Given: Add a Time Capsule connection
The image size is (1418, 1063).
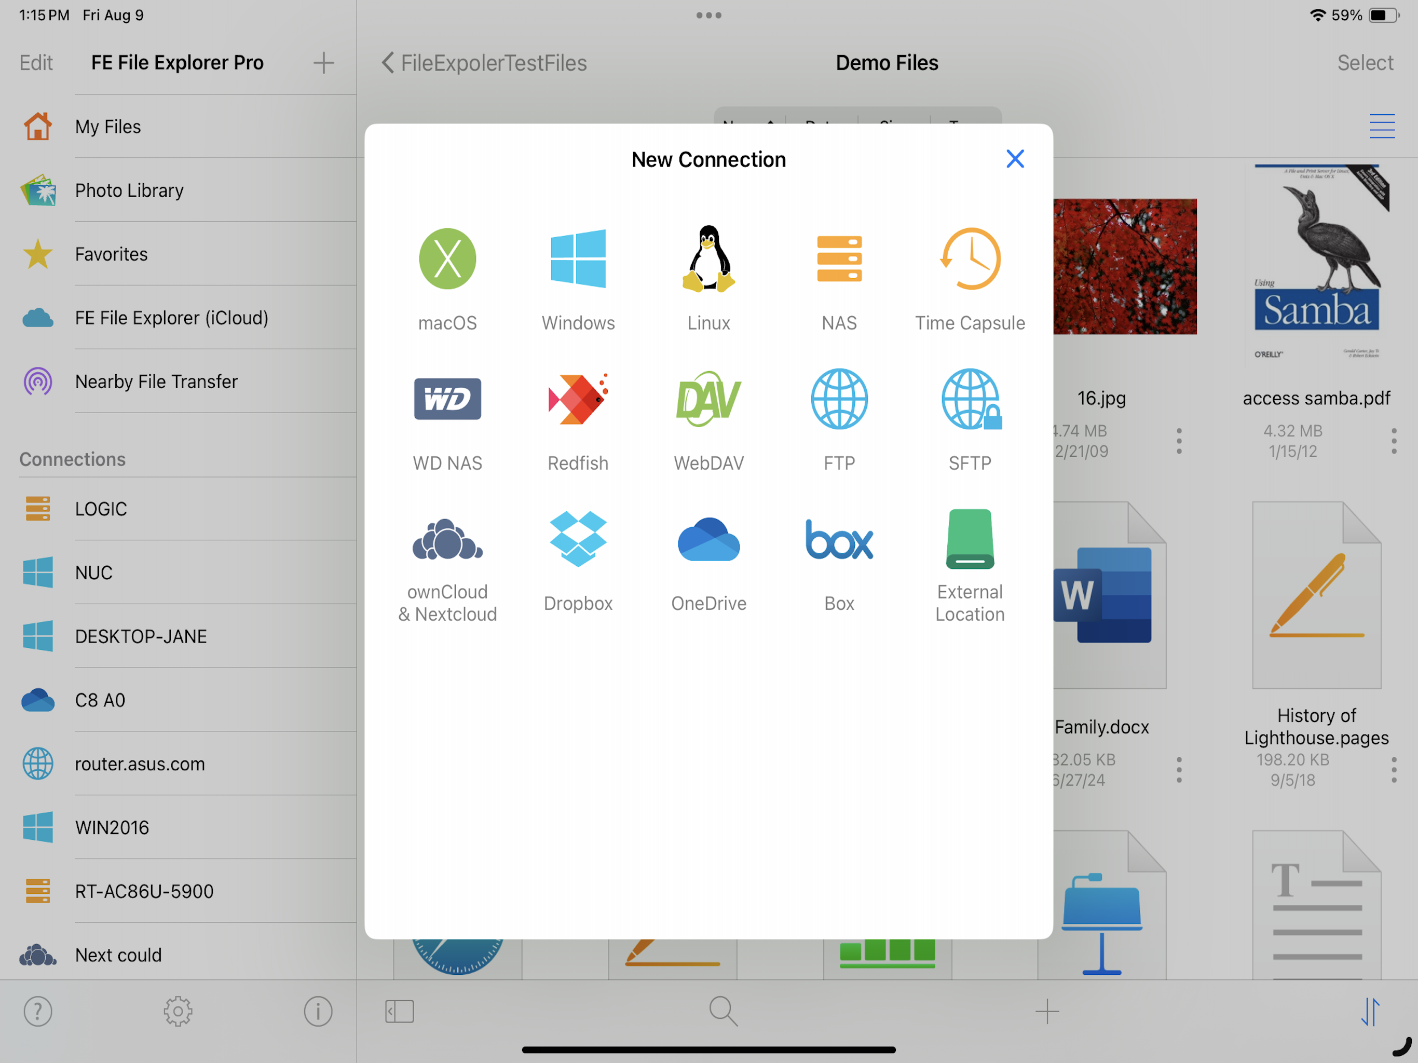Looking at the screenshot, I should (969, 259).
